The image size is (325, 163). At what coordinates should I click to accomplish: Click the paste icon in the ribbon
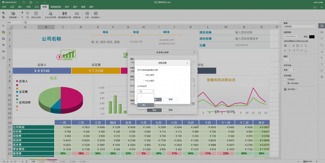click(x=3, y=17)
